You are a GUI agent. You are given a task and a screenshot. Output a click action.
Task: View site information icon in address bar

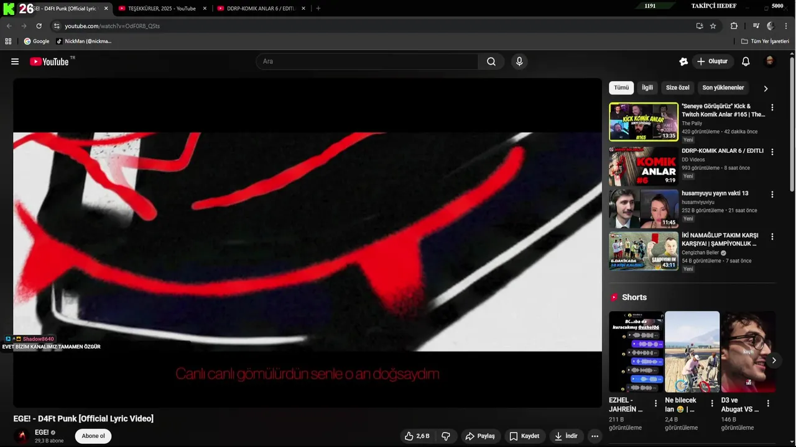click(x=57, y=26)
